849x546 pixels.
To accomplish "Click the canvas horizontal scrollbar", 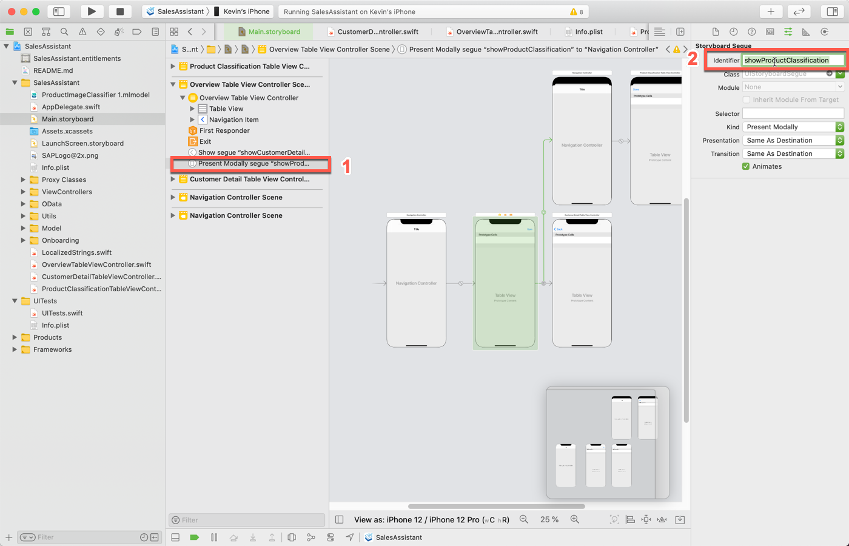I will [x=496, y=506].
